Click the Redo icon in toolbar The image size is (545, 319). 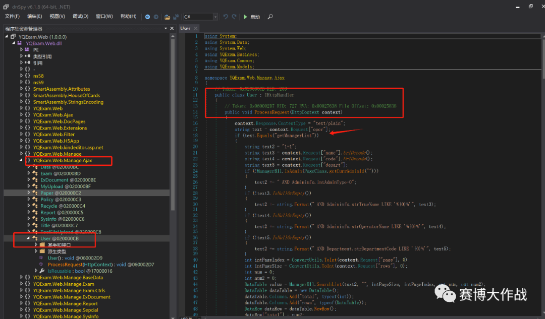[234, 17]
